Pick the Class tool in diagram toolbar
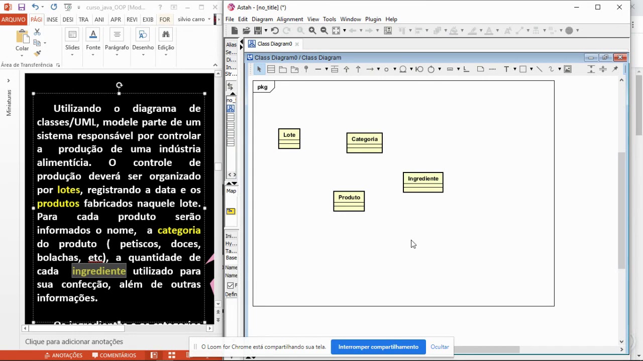This screenshot has height=361, width=643. coord(271,69)
